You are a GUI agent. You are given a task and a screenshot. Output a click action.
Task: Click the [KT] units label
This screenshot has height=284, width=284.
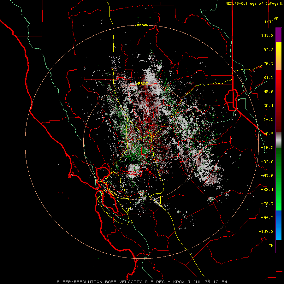click(x=269, y=22)
